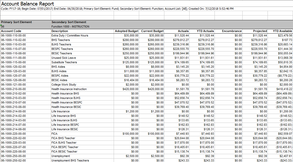Screen dimensions: 293x162
Task: Select Actuals $52,656.74 for Health Insurance BJHS
Action: [181, 98]
